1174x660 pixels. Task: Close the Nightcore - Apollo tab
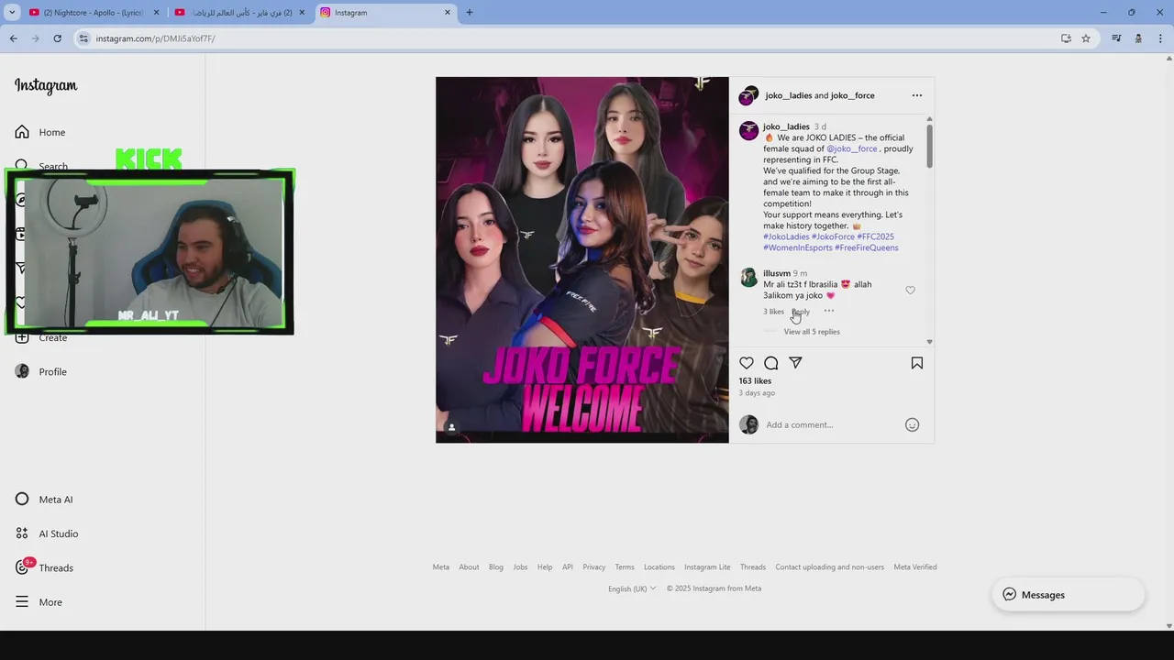click(156, 12)
